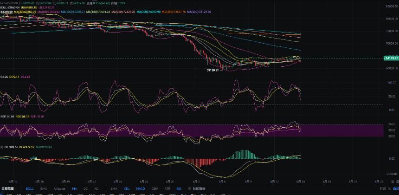Click the 30.00 RSI axis label
The height and width of the screenshot is (195, 399).
393,136
